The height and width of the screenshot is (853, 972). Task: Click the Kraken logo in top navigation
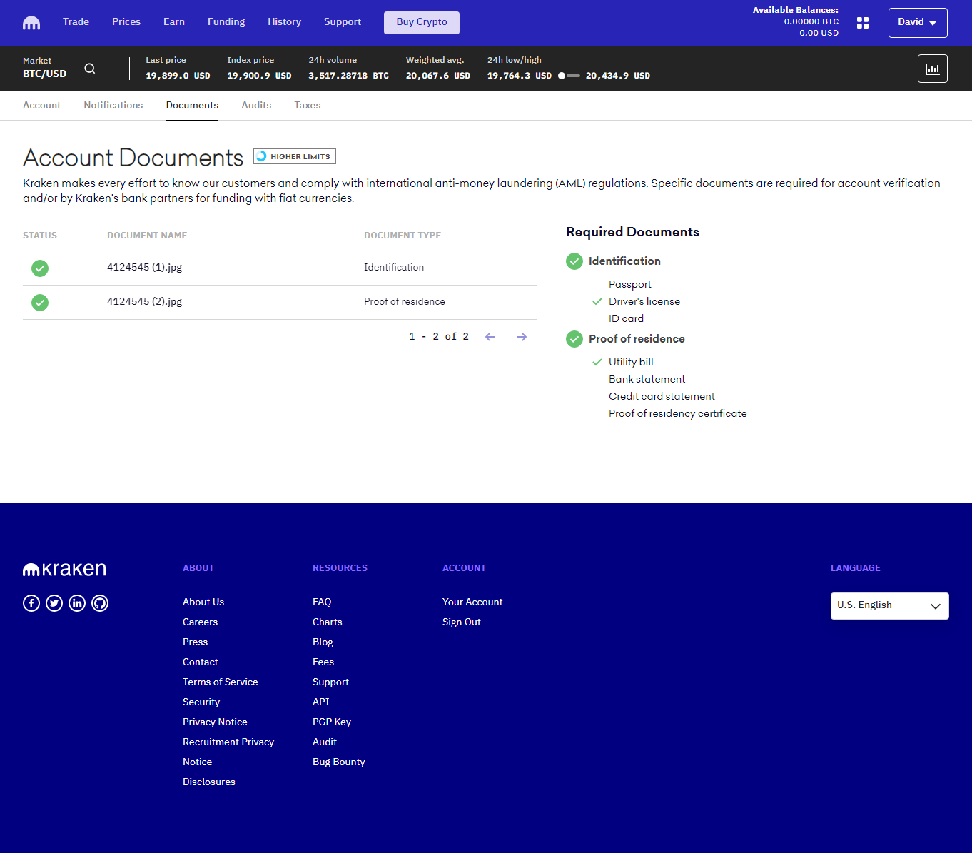[x=31, y=23]
